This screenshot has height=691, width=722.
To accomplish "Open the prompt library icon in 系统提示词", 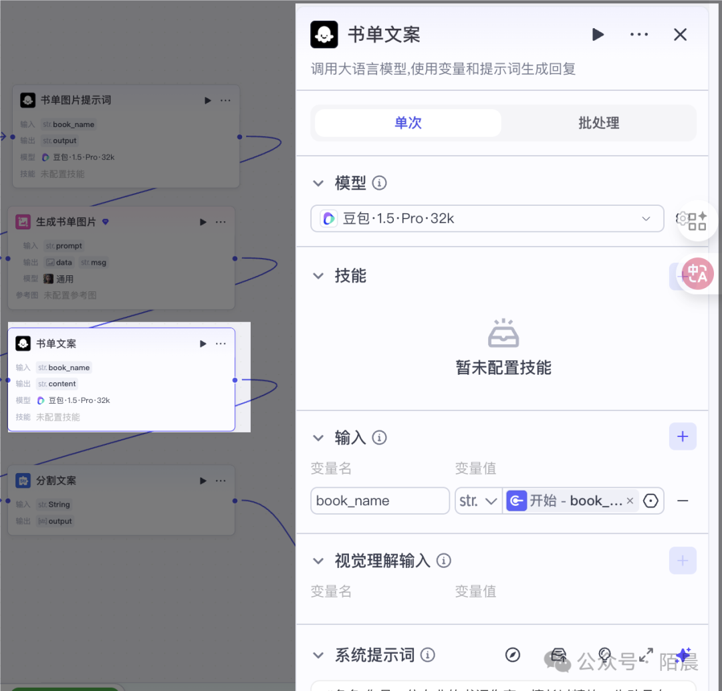I will pyautogui.click(x=558, y=655).
